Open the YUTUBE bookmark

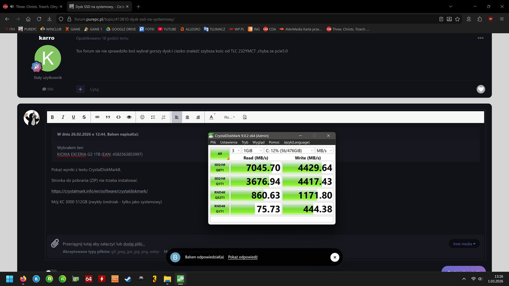(x=167, y=29)
